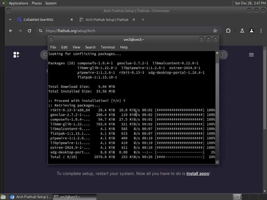Open Chrome Labs flask icon
This screenshot has width=267, height=200.
(242, 31)
